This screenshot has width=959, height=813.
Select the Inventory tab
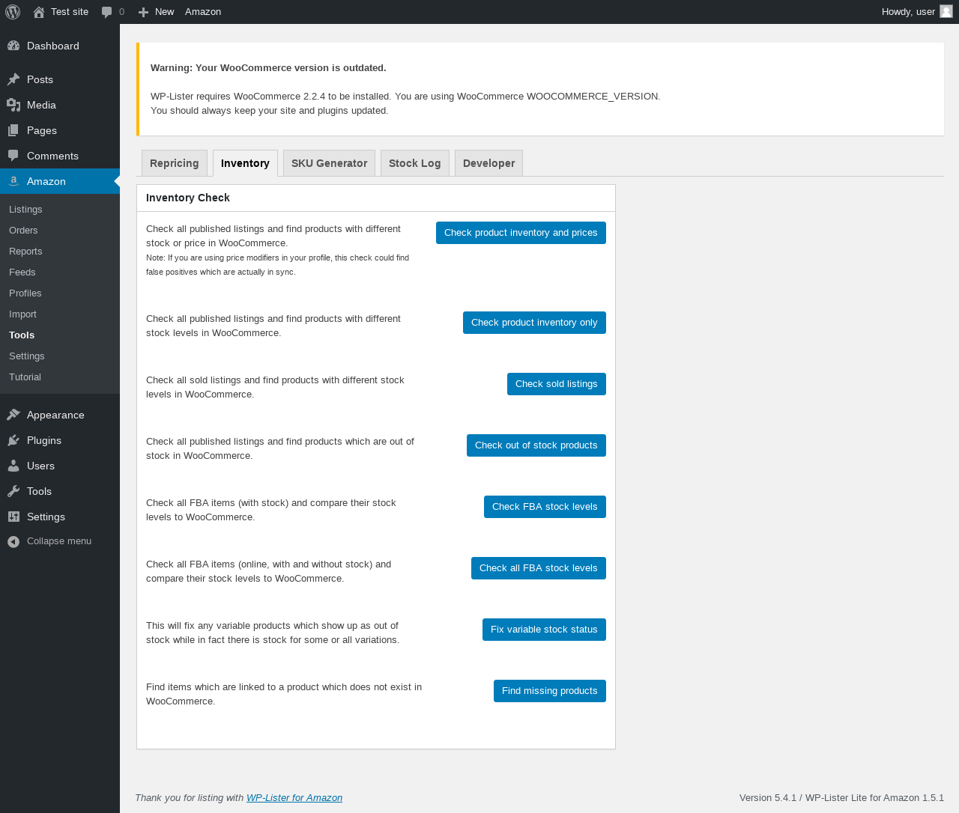(245, 163)
